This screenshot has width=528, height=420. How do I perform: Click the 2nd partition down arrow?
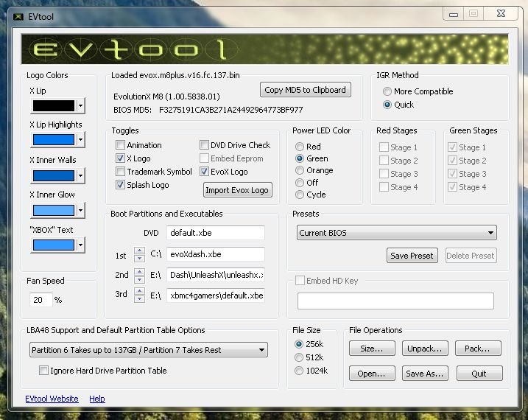pyautogui.click(x=139, y=279)
